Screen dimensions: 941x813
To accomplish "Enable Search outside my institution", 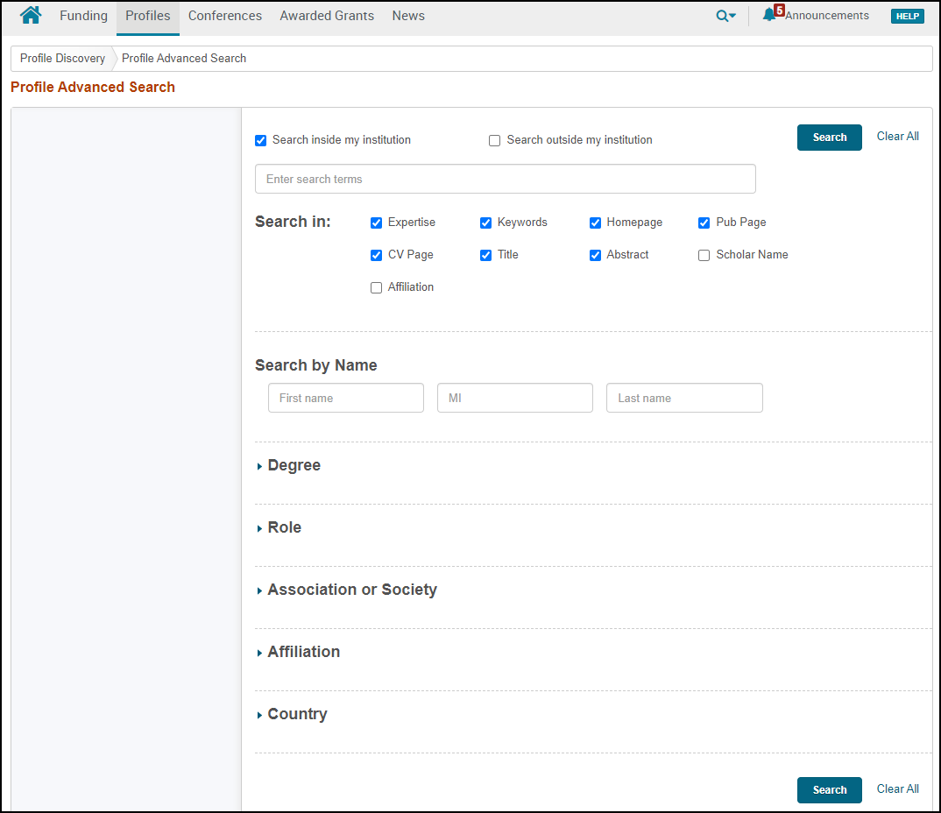I will [x=495, y=140].
